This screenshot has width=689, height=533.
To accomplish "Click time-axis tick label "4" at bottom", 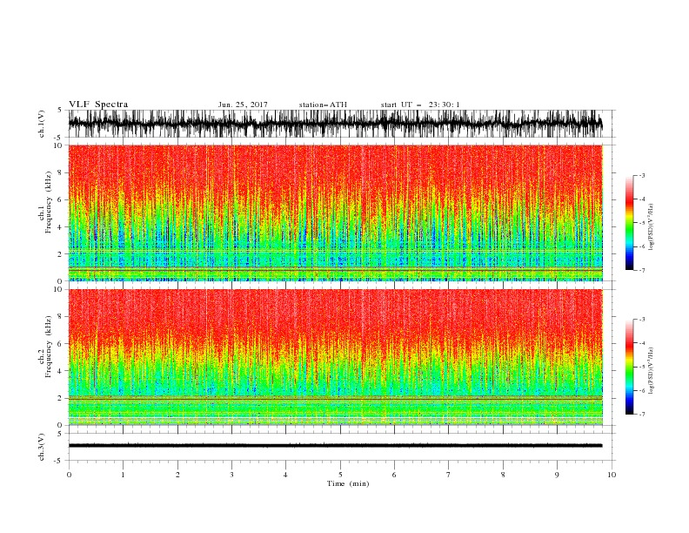I will click(x=285, y=475).
